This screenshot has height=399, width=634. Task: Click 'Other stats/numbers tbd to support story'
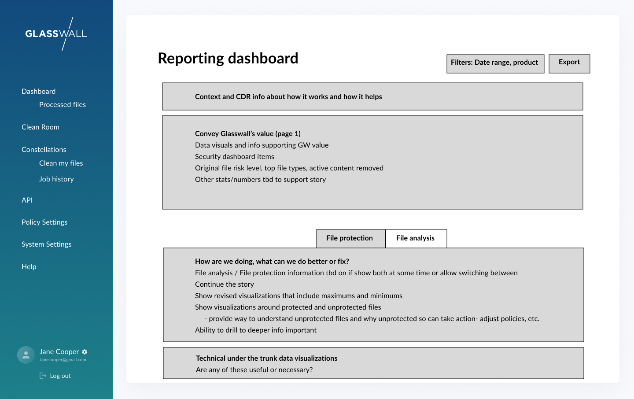point(261,180)
